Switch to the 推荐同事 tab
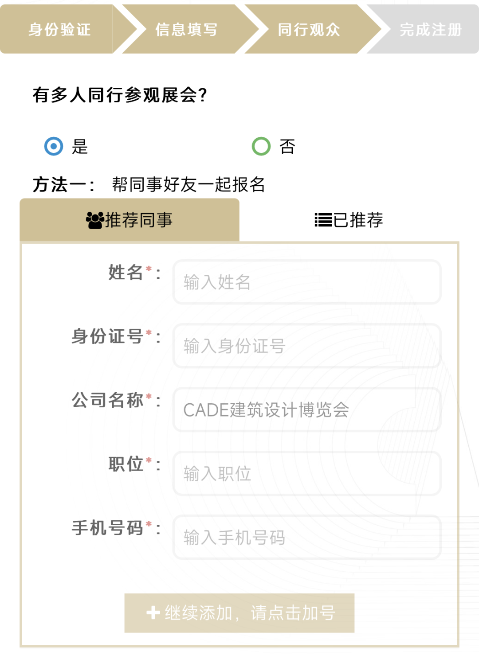 (130, 220)
